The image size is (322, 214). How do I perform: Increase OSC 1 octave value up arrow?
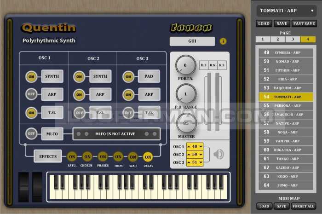point(189,146)
